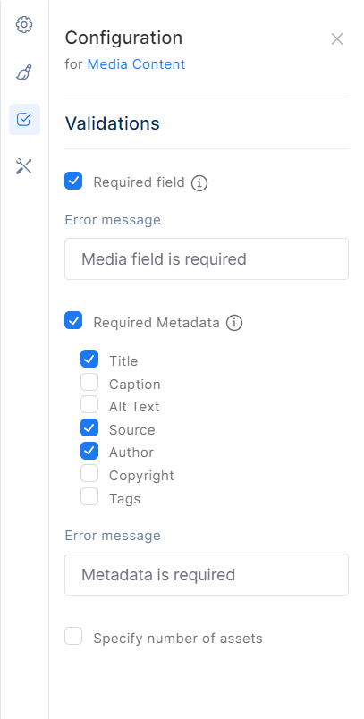
Task: Open the paintbrush appearance tab
Action: [24, 72]
